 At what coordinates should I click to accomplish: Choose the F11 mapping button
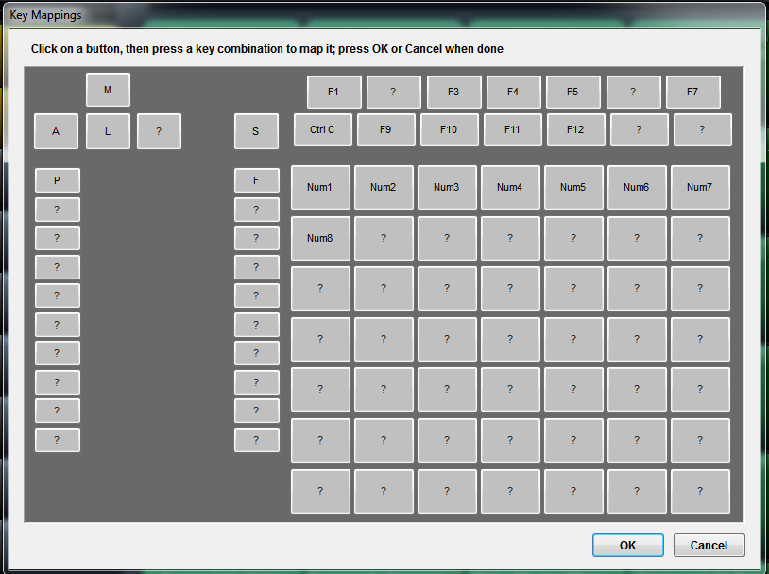tap(512, 130)
